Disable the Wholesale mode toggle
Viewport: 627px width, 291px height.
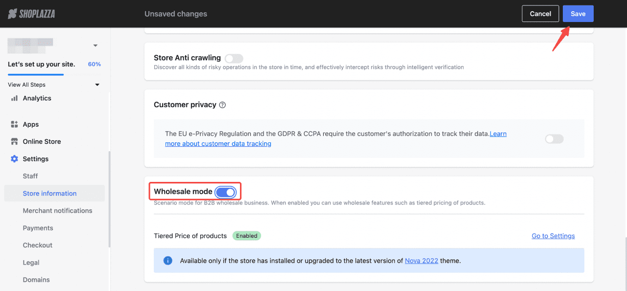(x=225, y=192)
